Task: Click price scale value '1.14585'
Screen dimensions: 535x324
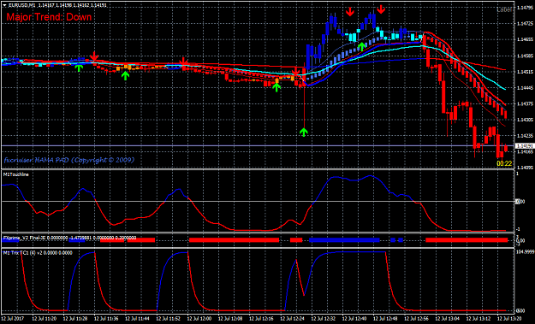Action: tap(525, 56)
